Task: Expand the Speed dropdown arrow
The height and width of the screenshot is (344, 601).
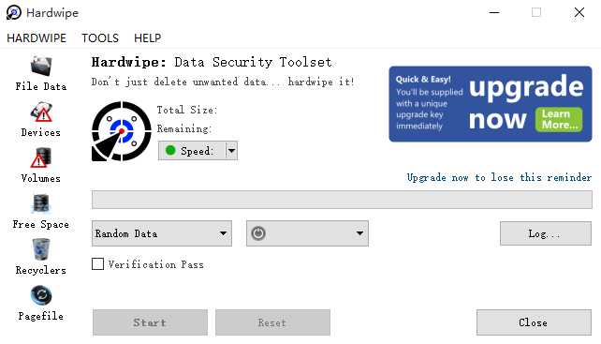Action: pos(231,151)
